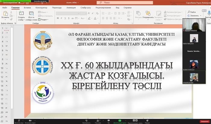Click the Вставить paste icon
The image size is (211, 124).
click(5, 13)
